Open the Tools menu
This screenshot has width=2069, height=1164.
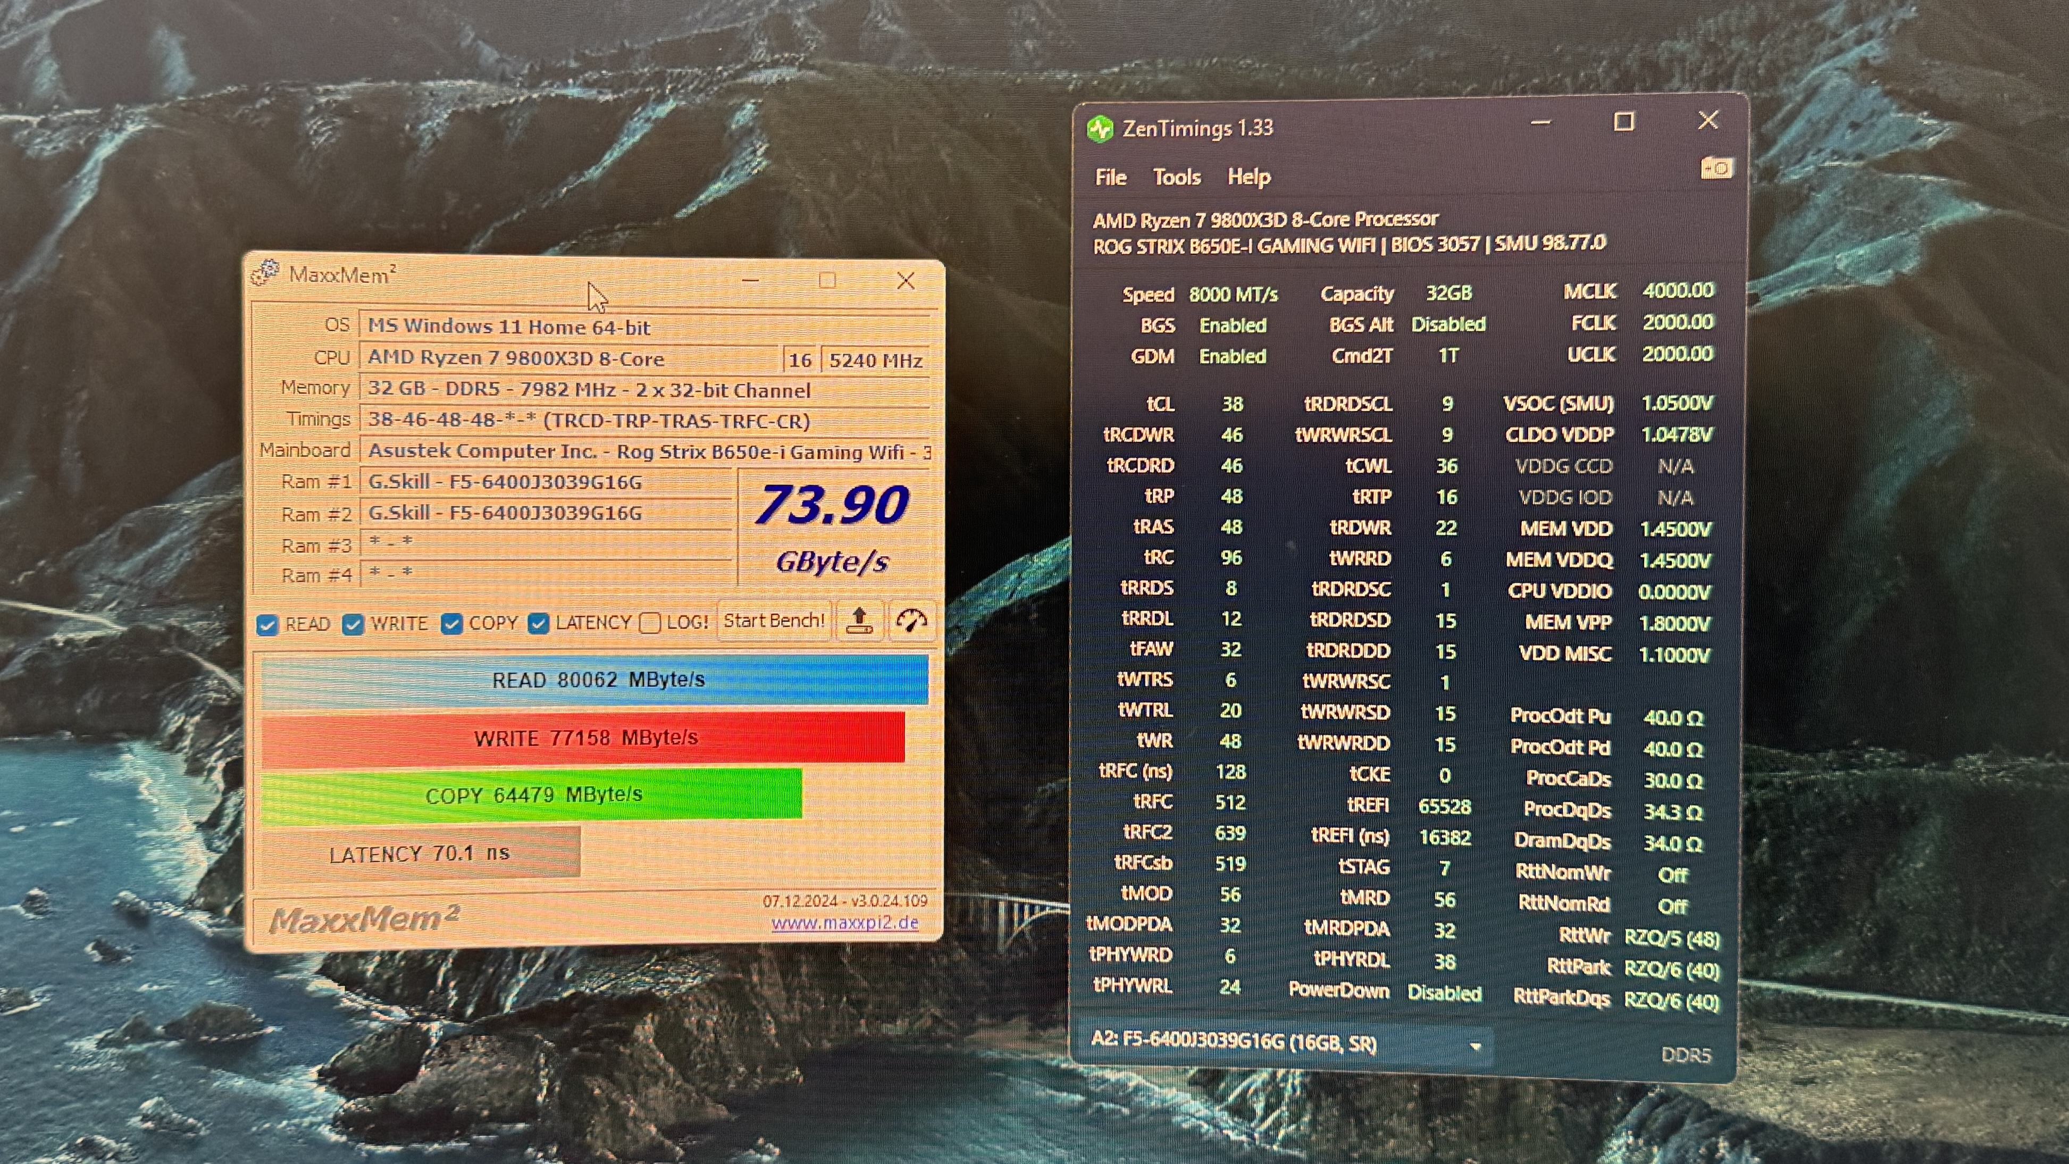tap(1176, 178)
